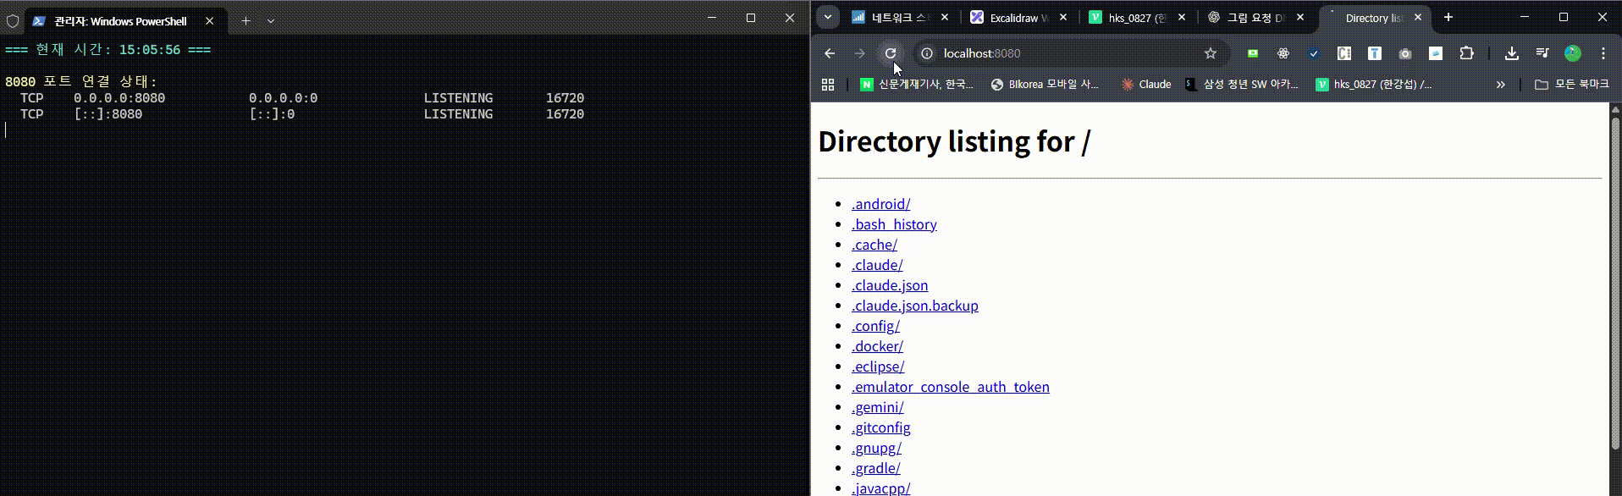Open the .config/ directory link
Screen dimensions: 1622x496
pyautogui.click(x=875, y=326)
